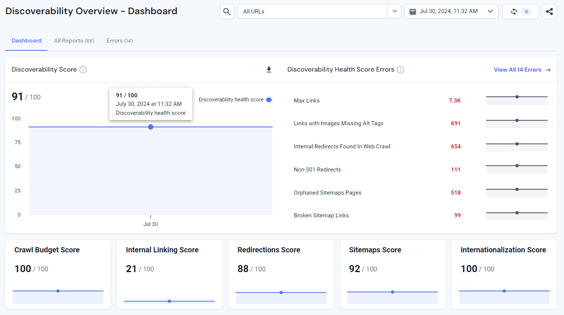This screenshot has height=315, width=564.
Task: Click the Discoverability Health Score Errors info icon
Action: pyautogui.click(x=400, y=69)
